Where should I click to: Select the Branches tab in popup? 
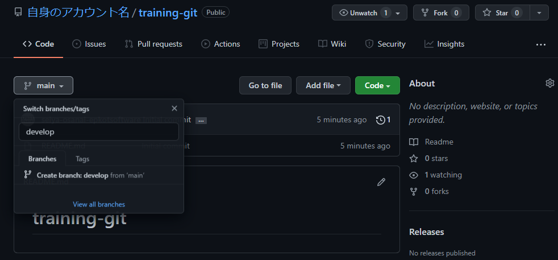click(43, 159)
